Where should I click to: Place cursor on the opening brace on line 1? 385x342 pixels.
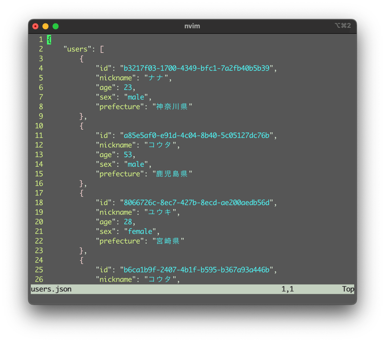[x=49, y=40]
